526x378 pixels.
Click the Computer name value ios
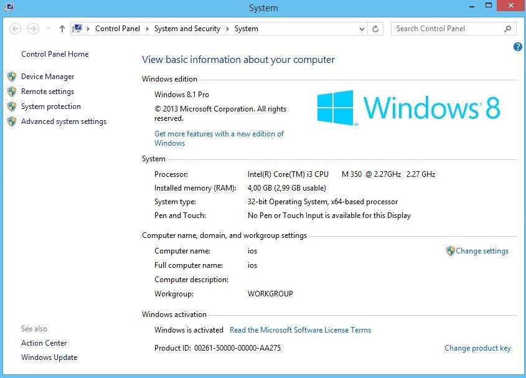pyautogui.click(x=252, y=251)
